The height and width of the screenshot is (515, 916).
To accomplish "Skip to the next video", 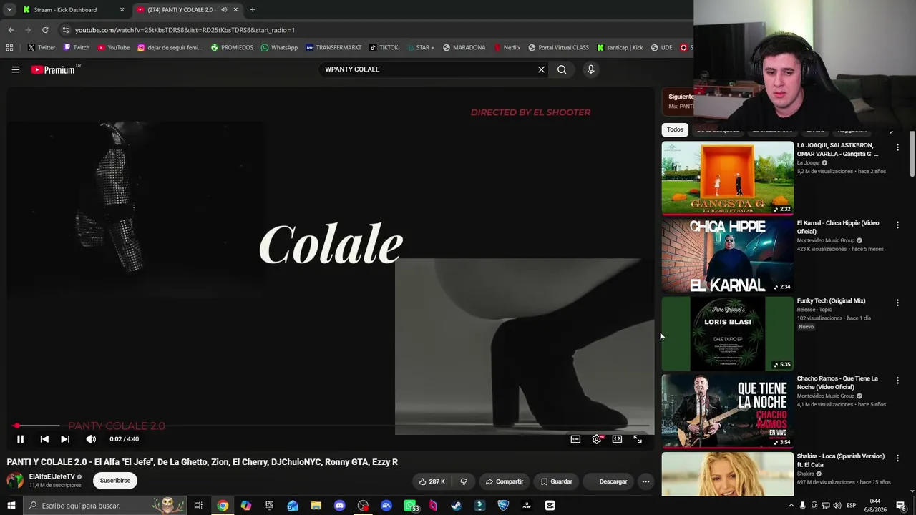I will click(x=65, y=439).
